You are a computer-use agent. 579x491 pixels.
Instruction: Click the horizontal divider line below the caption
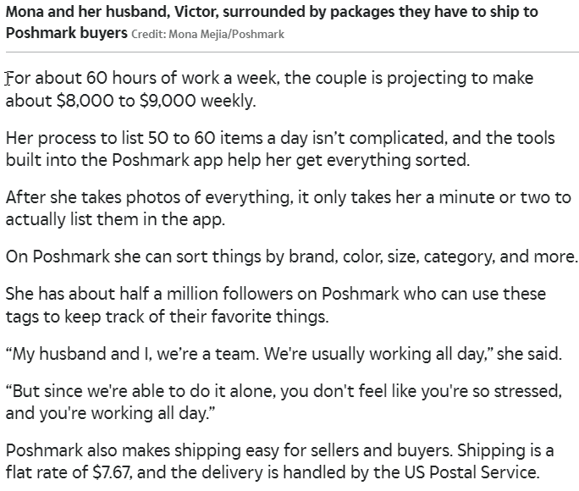(x=292, y=52)
